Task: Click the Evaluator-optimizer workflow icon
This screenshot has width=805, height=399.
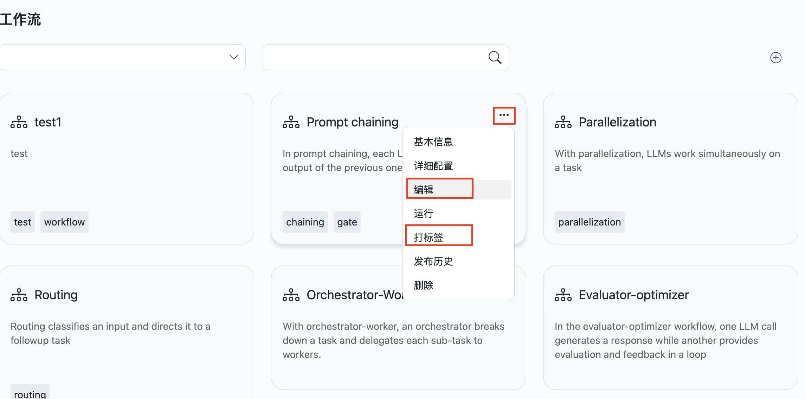Action: point(563,295)
